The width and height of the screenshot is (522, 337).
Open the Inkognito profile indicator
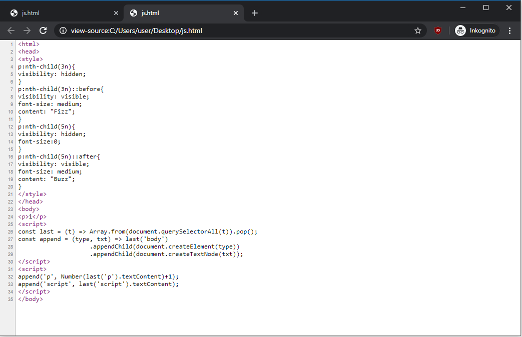477,30
